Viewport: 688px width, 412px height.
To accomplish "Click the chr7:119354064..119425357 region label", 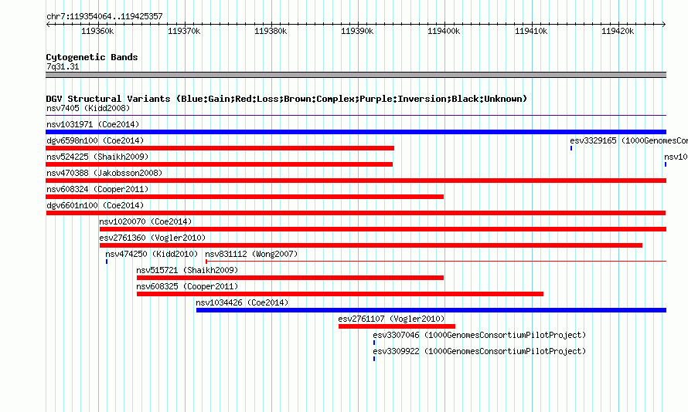I will tap(104, 16).
